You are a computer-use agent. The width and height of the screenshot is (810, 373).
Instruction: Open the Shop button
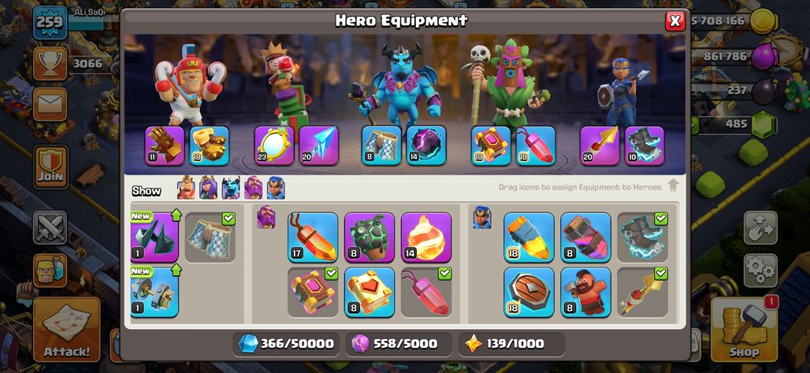pos(744,329)
